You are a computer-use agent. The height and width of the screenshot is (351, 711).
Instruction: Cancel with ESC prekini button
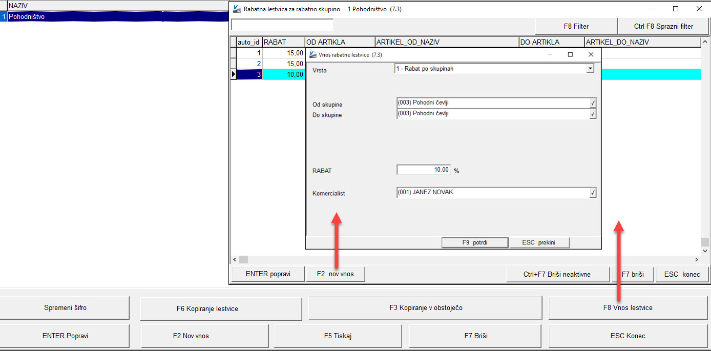(x=539, y=243)
